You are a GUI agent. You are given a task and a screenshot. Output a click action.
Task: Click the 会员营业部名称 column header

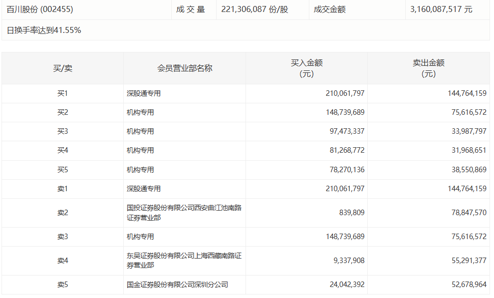click(185, 68)
